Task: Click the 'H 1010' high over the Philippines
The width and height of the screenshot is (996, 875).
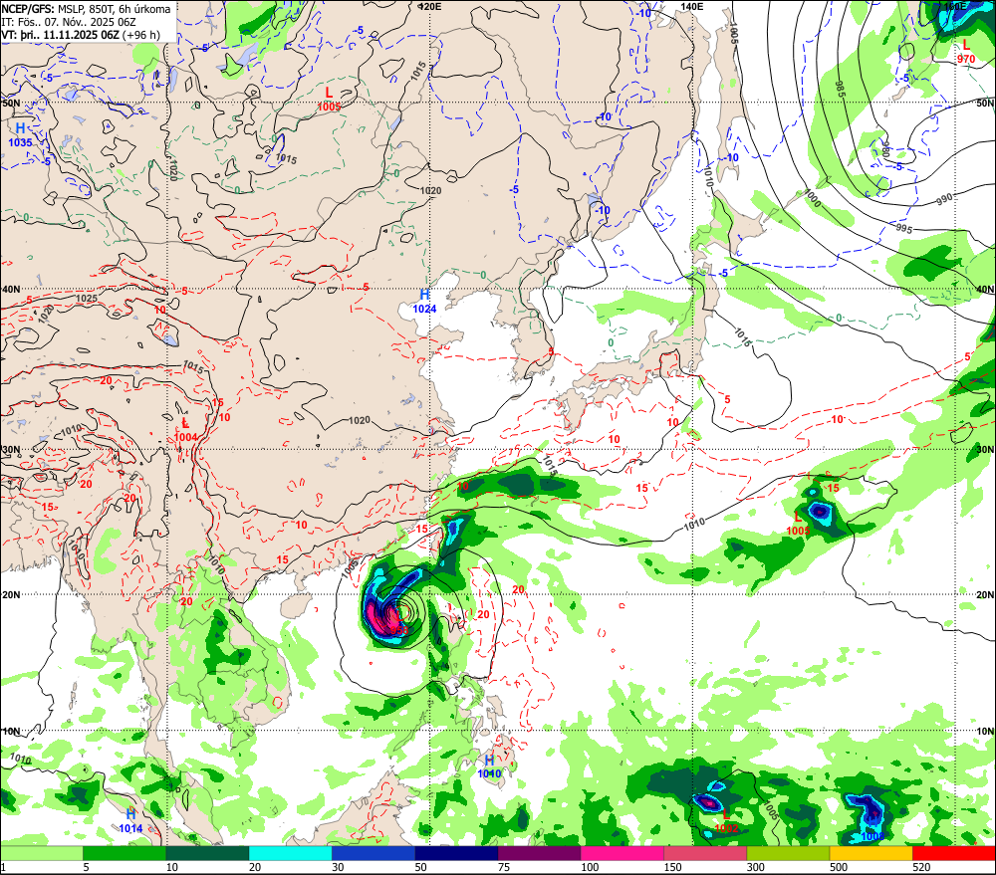Action: (x=489, y=767)
